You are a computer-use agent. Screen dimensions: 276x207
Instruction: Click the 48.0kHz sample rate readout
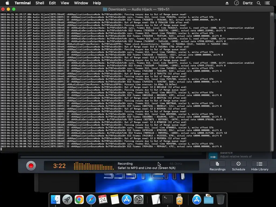pyautogui.click(x=176, y=164)
